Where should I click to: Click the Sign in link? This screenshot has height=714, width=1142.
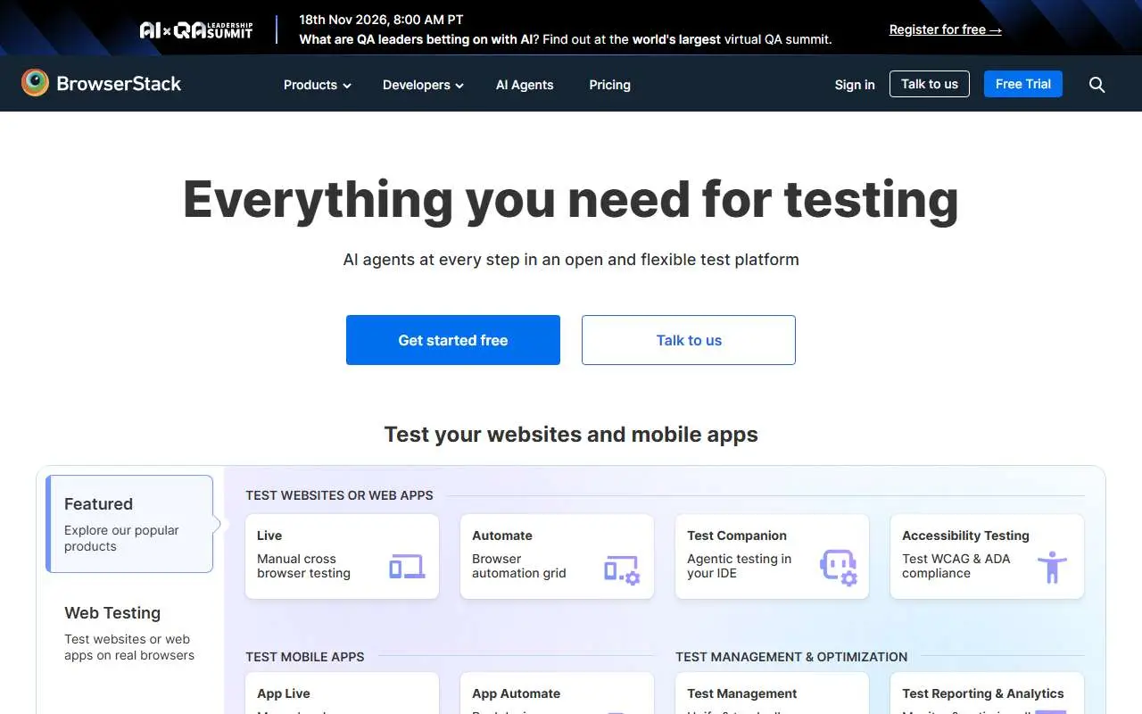point(855,85)
